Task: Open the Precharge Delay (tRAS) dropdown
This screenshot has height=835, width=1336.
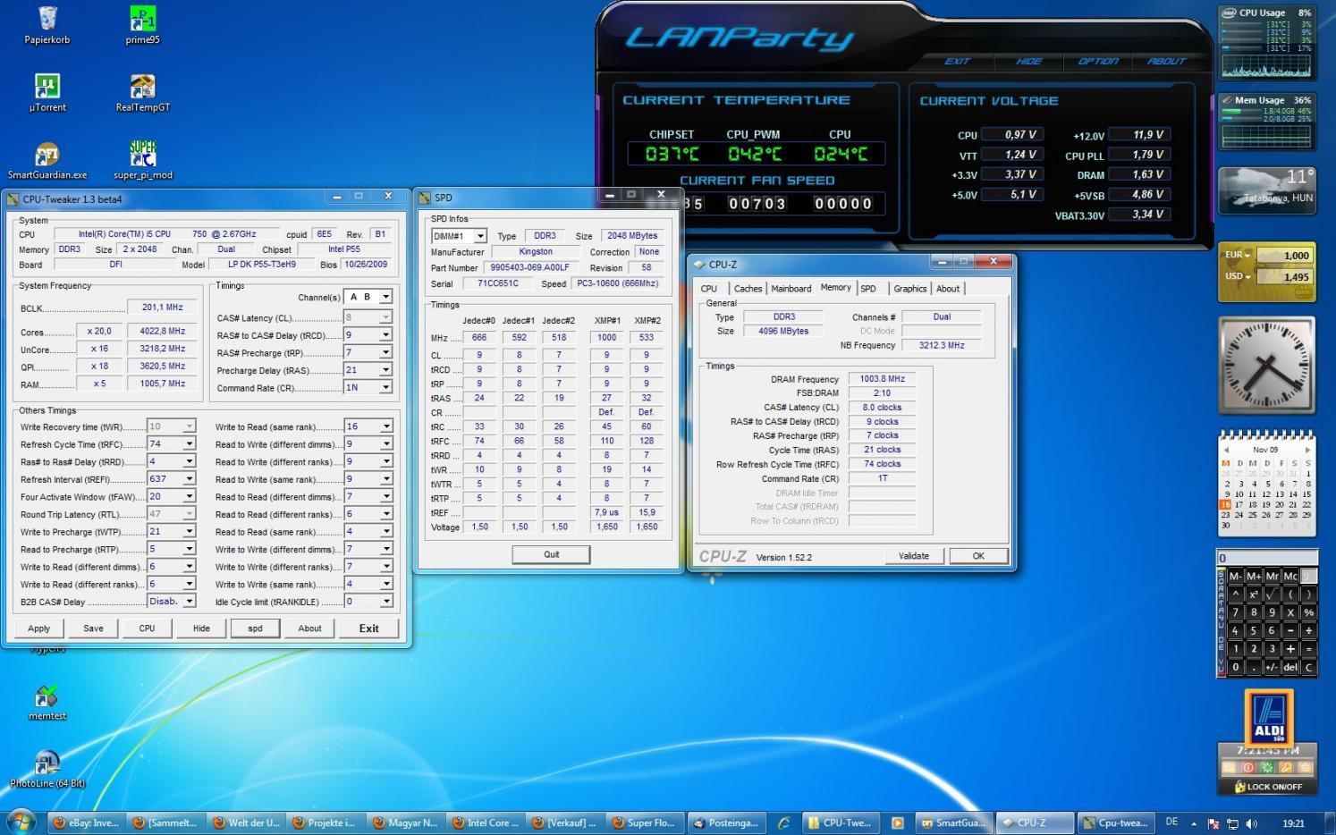Action: coord(386,370)
